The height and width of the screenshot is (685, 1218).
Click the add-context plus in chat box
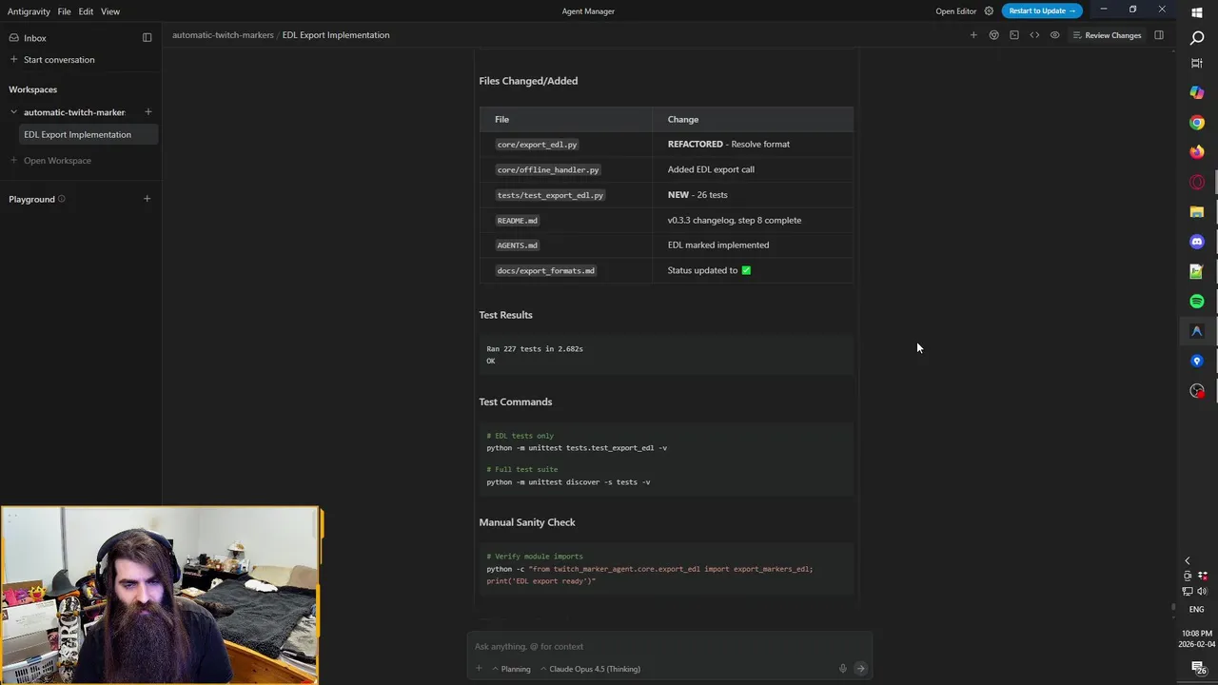tap(479, 669)
